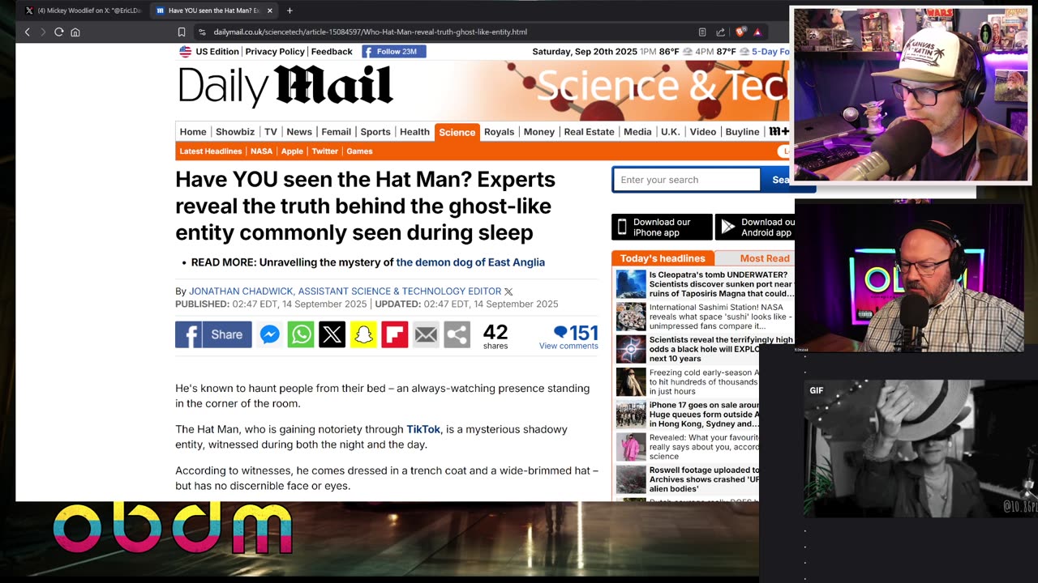The width and height of the screenshot is (1038, 583).
Task: Open the M+ icon in navigation
Action: point(778,131)
